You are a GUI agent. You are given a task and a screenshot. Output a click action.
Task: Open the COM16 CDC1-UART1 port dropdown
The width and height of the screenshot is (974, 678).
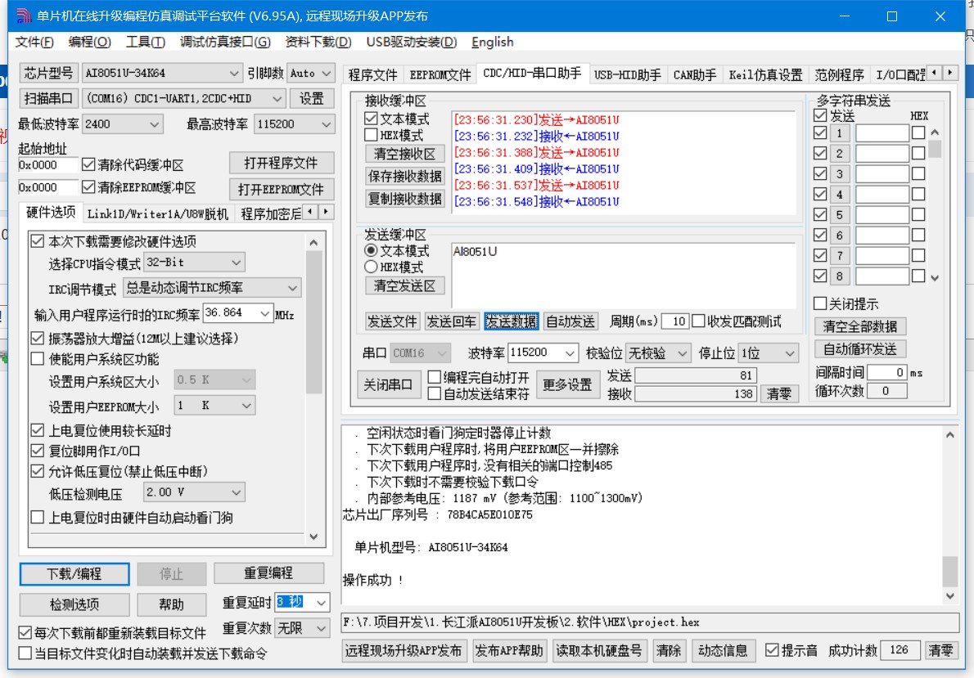(x=277, y=98)
